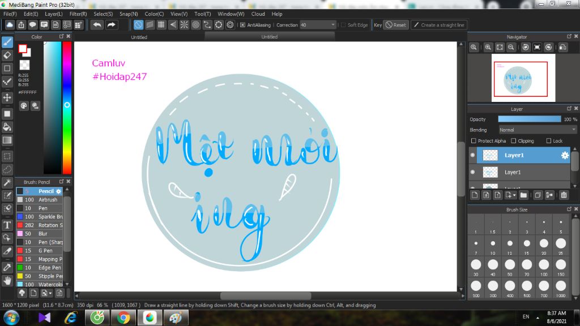Enable layer Lock checkbox

click(549, 141)
